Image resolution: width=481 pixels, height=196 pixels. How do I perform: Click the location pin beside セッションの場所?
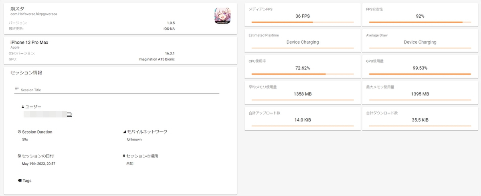(124, 156)
